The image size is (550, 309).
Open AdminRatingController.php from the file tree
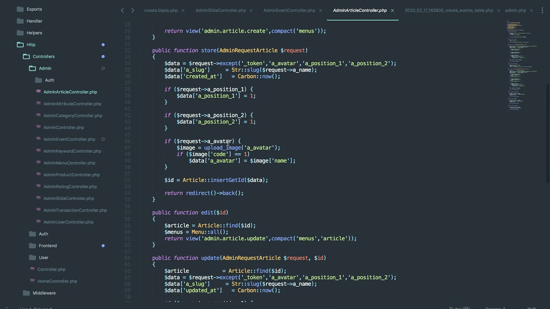click(70, 187)
